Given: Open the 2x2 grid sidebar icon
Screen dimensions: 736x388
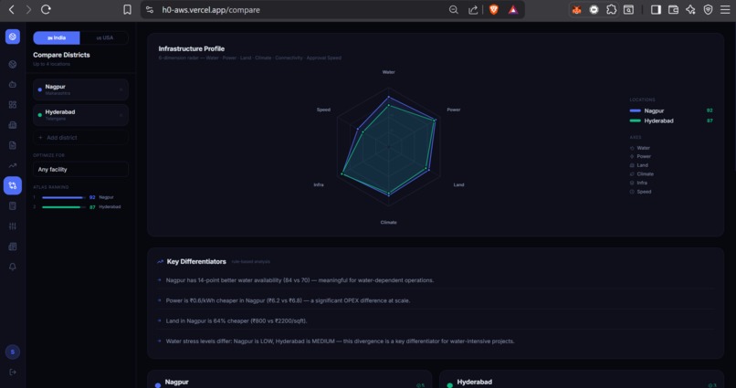Looking at the screenshot, I should pyautogui.click(x=13, y=105).
